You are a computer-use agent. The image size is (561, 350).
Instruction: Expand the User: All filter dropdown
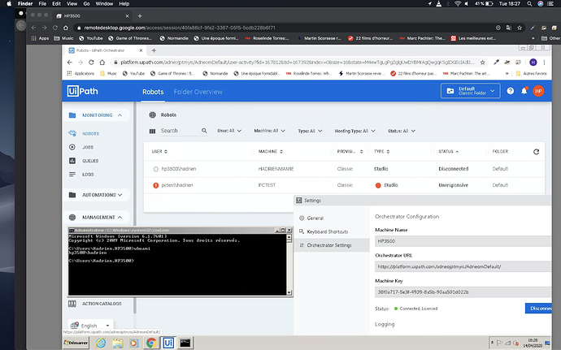coord(230,131)
